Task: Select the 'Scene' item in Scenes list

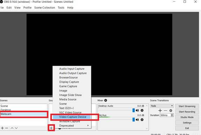Action: [23, 106]
